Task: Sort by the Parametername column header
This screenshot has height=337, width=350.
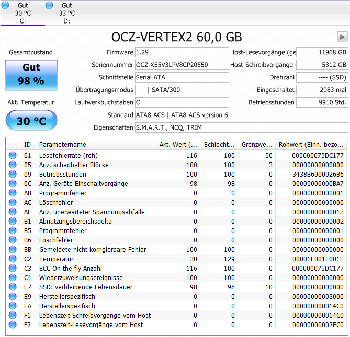Action: click(95, 144)
